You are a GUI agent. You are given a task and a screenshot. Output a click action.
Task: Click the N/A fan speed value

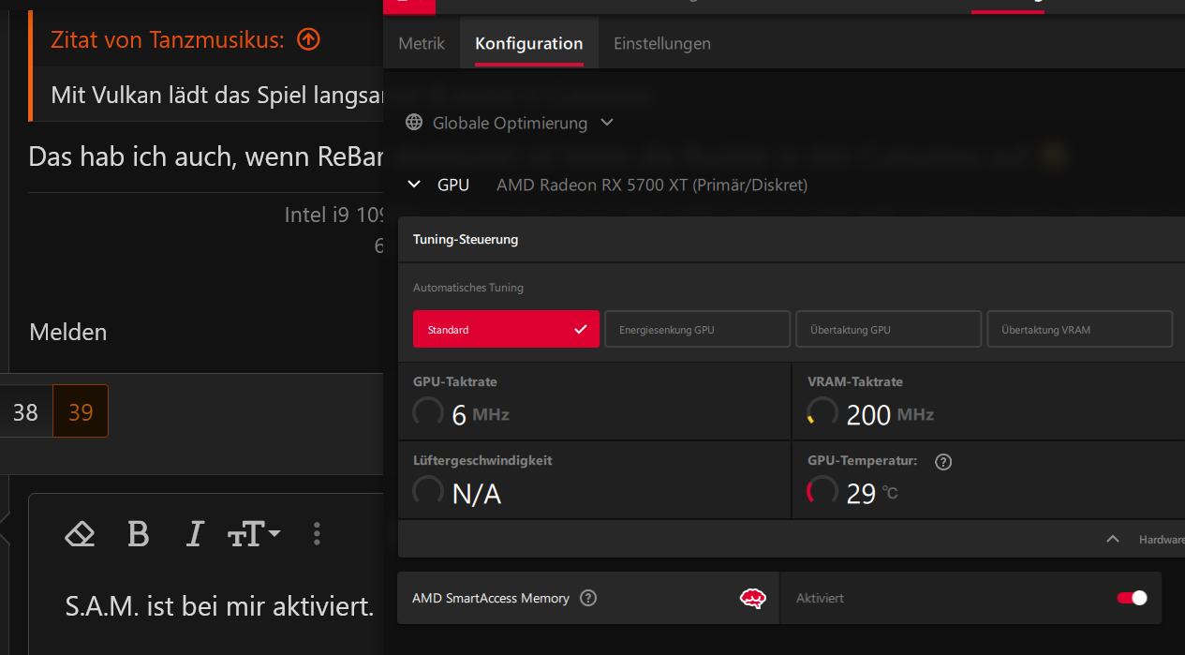[477, 493]
